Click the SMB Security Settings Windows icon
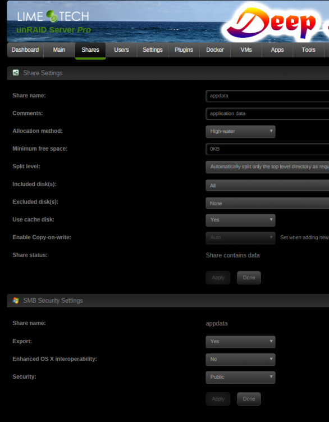Screen dimensions: 329x422 (16, 300)
